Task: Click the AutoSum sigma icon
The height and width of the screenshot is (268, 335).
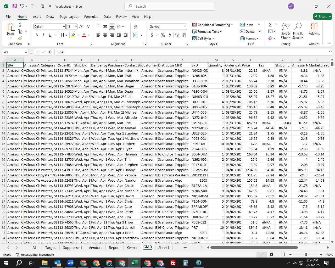Action: pos(270,25)
